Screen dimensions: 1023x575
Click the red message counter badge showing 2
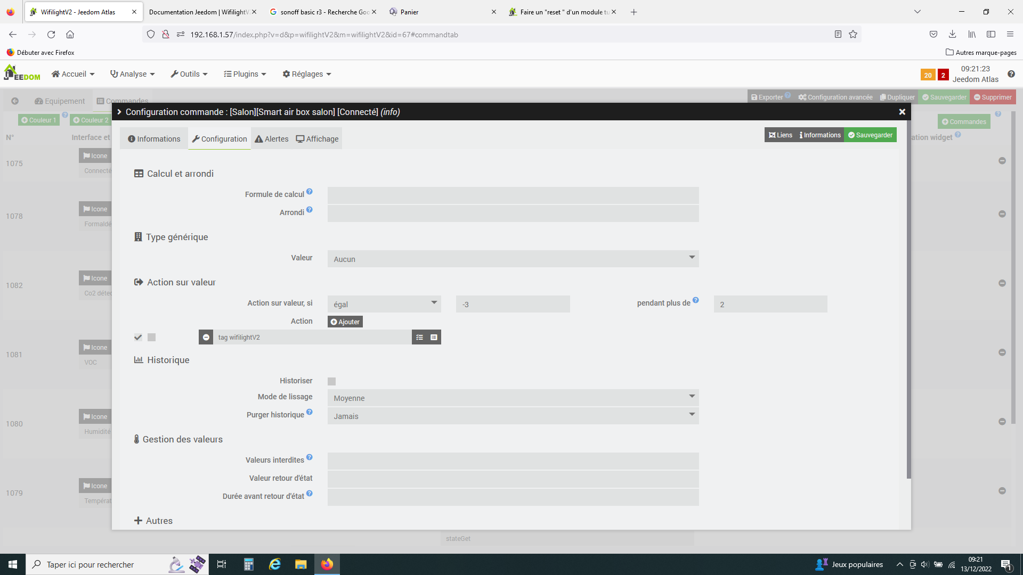click(943, 75)
